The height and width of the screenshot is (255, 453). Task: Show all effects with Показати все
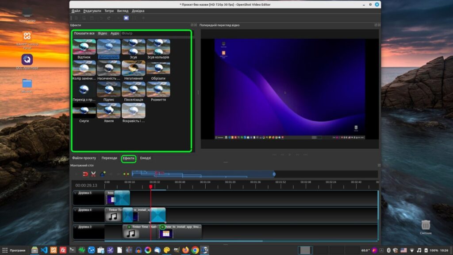[x=84, y=34]
